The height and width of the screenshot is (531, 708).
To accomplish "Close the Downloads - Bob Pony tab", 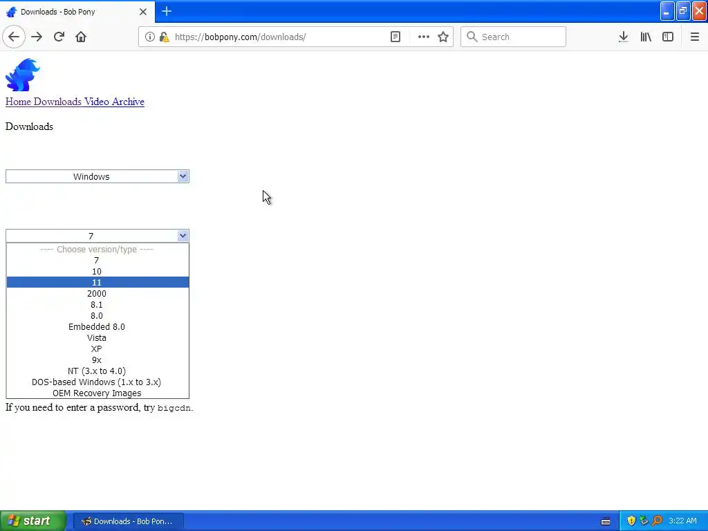I will tap(142, 12).
